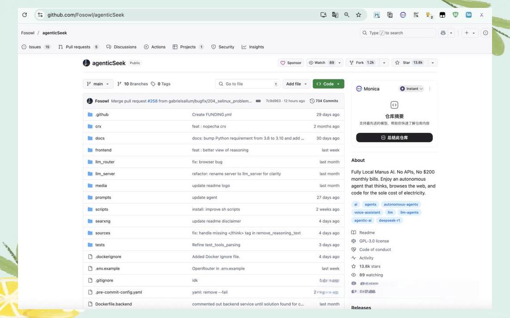Fork the repository
This screenshot has width=510, height=318.
[362, 63]
